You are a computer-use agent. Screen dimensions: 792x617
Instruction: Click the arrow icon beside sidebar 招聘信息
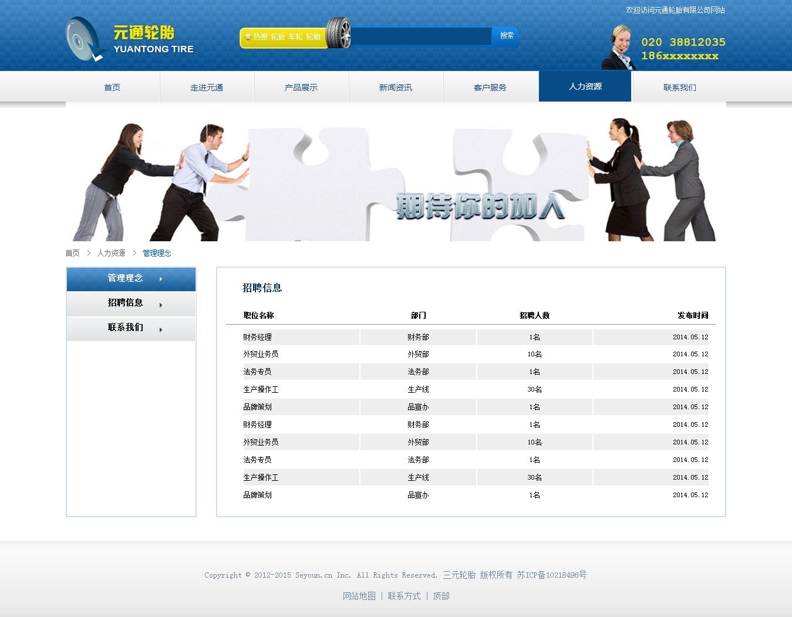point(161,305)
